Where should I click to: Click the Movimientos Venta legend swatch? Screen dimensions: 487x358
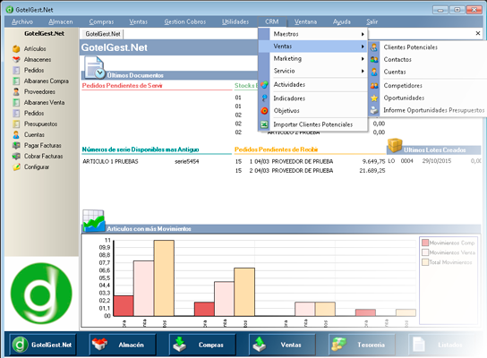[425, 252]
